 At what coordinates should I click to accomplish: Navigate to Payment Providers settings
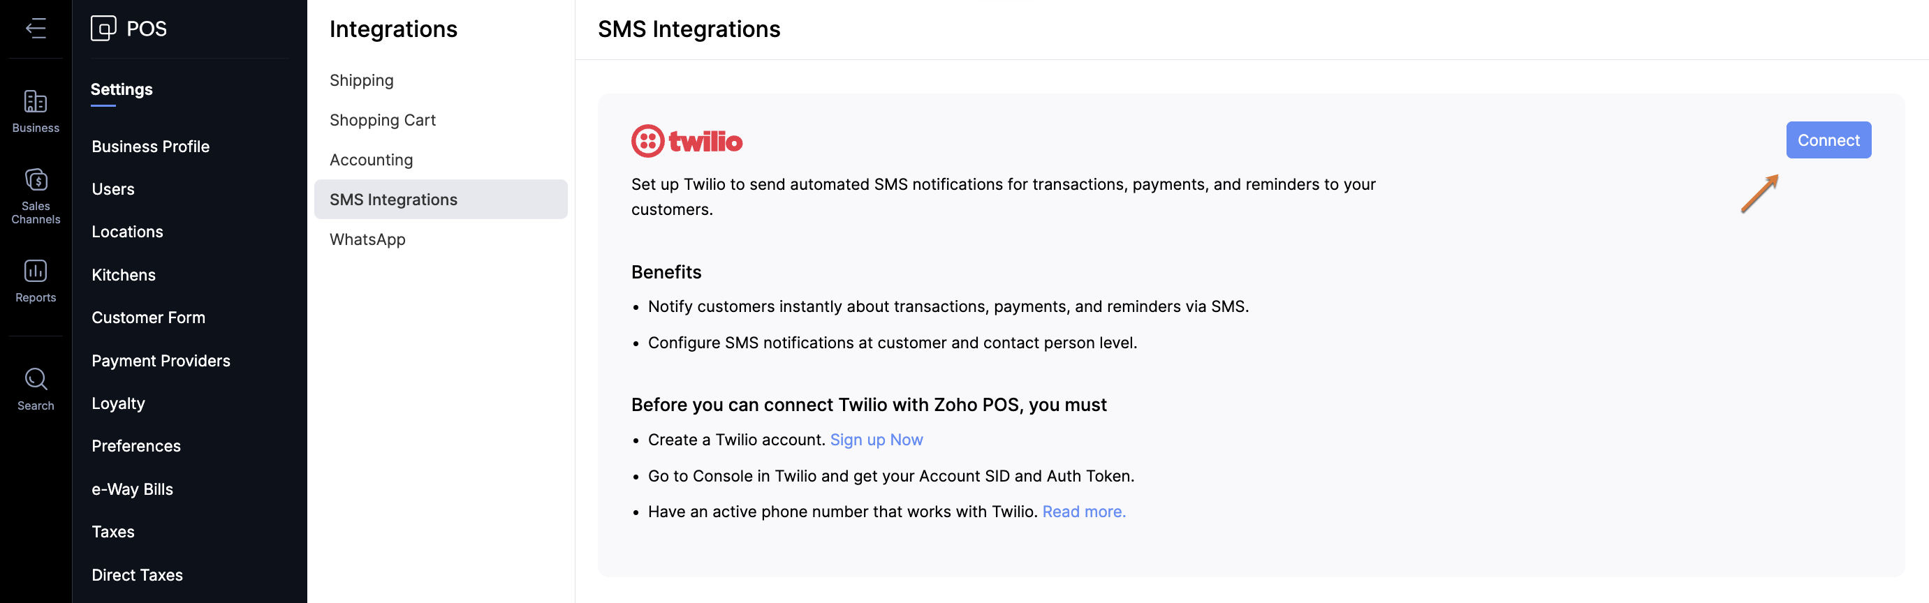160,361
